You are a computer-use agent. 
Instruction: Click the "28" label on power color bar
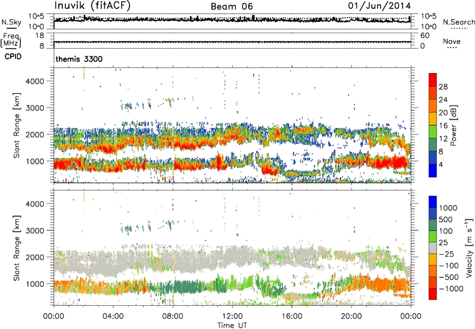[x=443, y=87]
